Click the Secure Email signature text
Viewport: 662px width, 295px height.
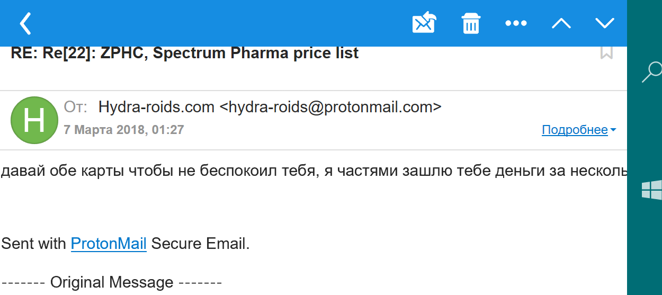(x=200, y=244)
